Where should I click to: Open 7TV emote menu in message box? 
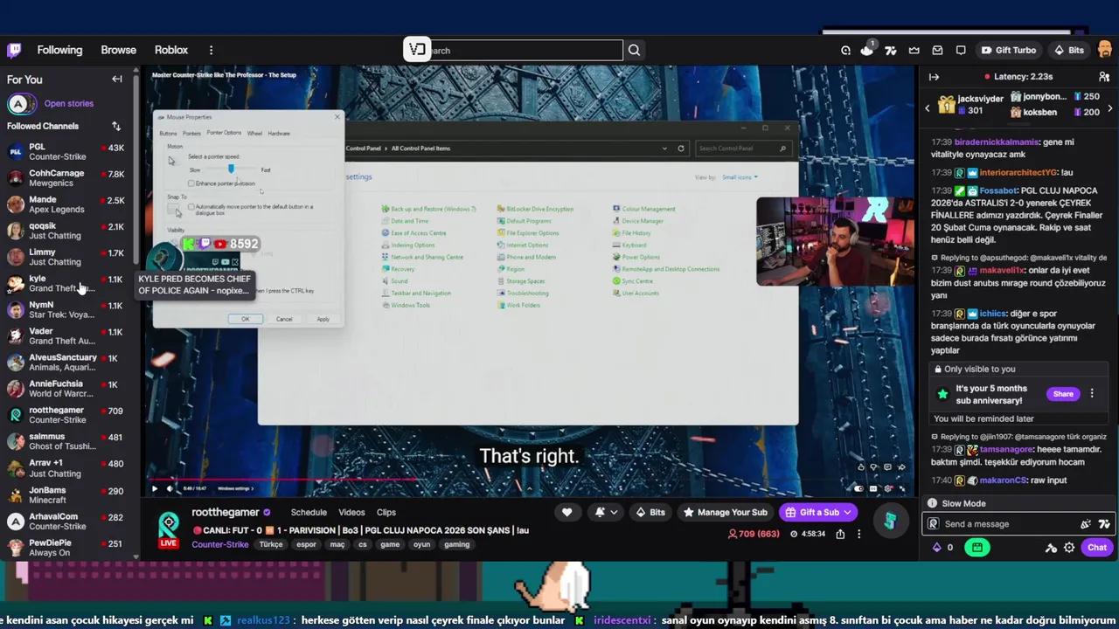coord(1104,524)
